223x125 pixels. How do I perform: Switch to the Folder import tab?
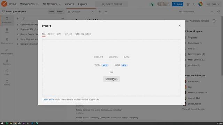coord(51,34)
